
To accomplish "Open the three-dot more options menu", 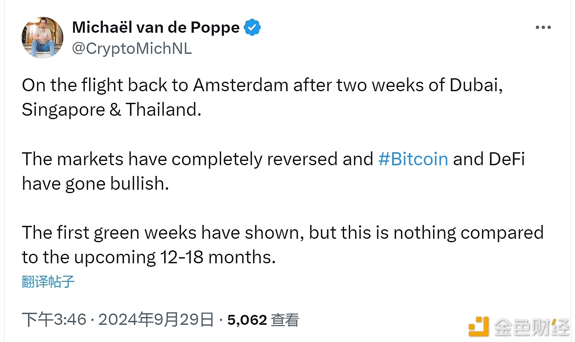I will pyautogui.click(x=543, y=28).
